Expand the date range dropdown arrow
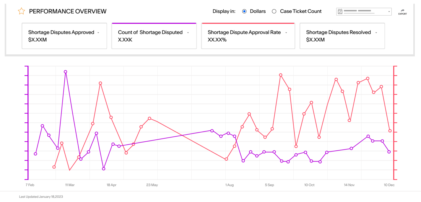The height and width of the screenshot is (202, 421). click(389, 12)
